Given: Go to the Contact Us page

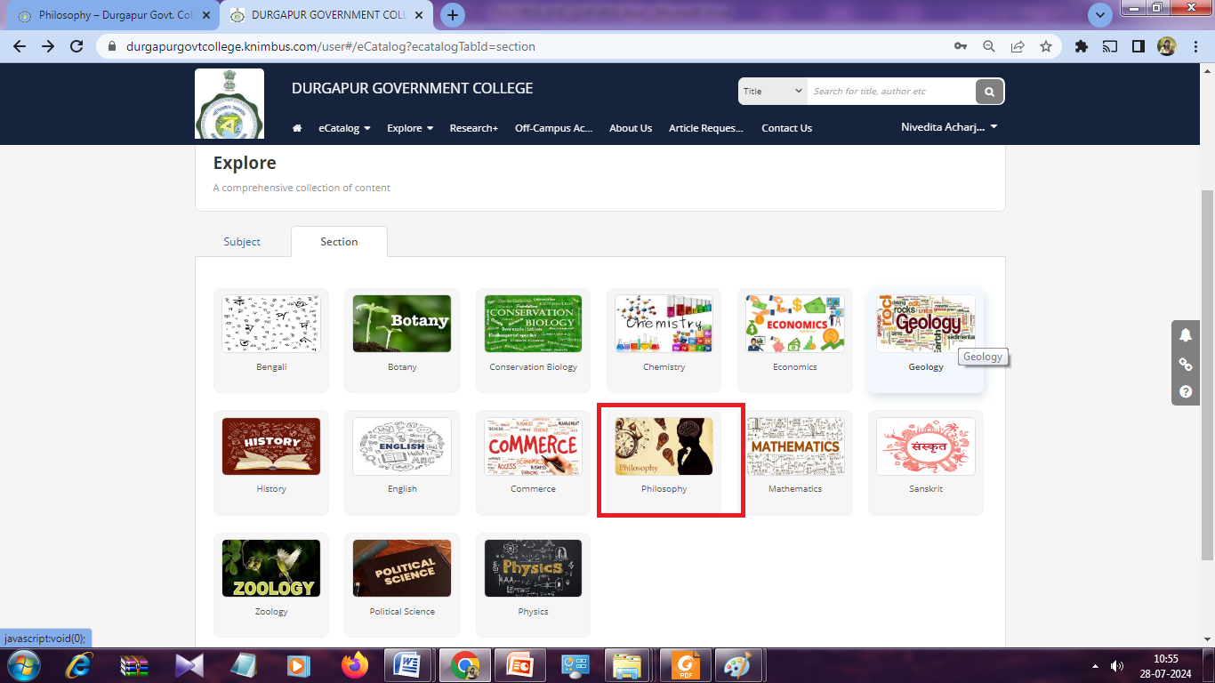Looking at the screenshot, I should 786,128.
